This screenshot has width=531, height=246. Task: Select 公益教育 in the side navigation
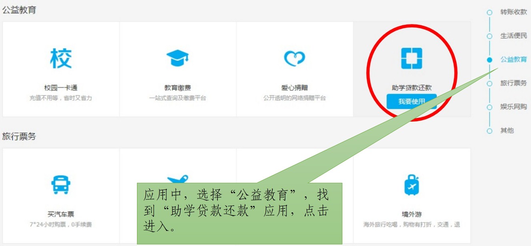point(513,60)
